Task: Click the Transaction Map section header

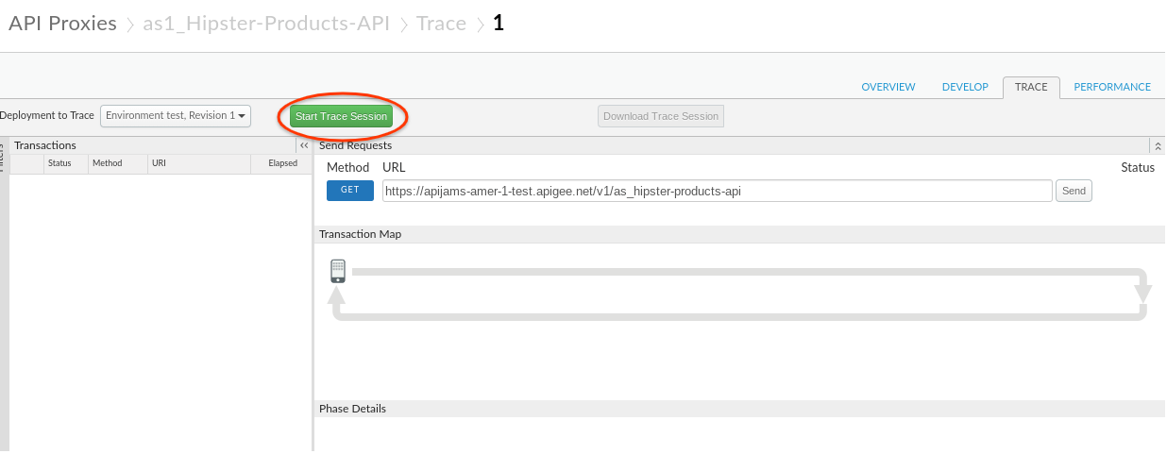Action: [x=738, y=234]
